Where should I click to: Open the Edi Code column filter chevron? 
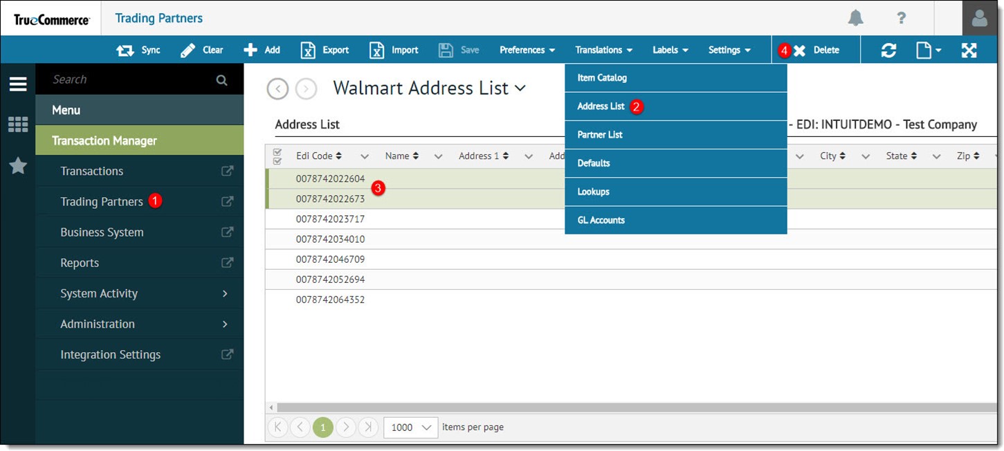click(x=365, y=156)
